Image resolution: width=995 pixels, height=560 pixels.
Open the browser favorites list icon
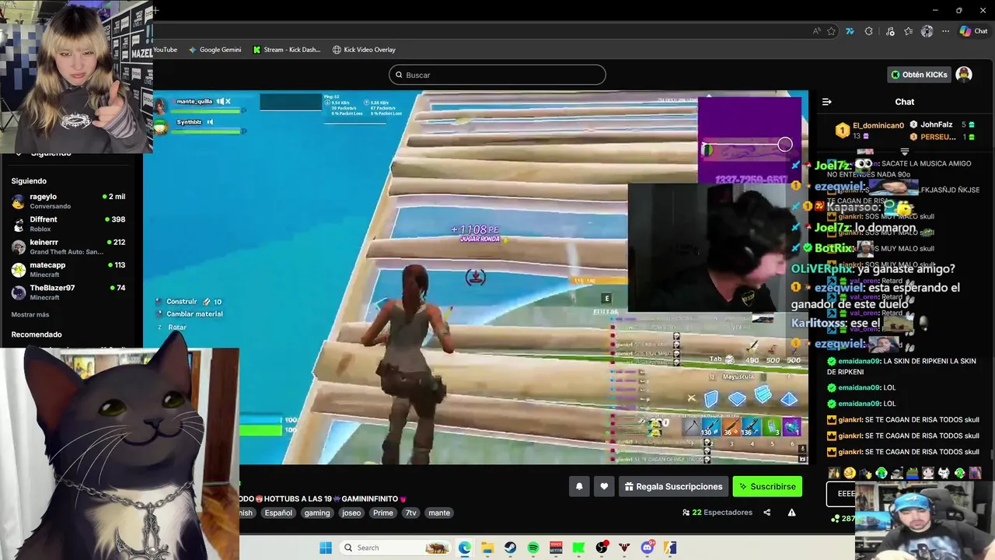click(x=908, y=31)
